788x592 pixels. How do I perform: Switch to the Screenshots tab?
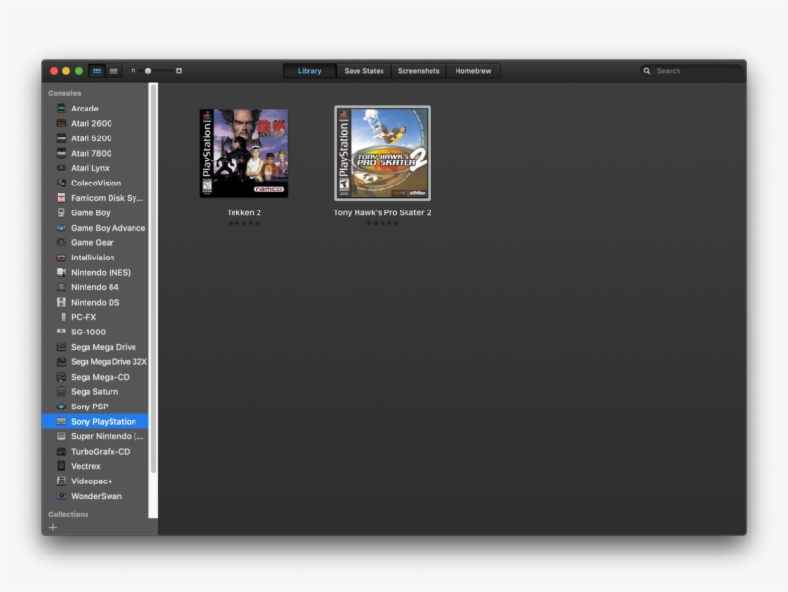419,71
